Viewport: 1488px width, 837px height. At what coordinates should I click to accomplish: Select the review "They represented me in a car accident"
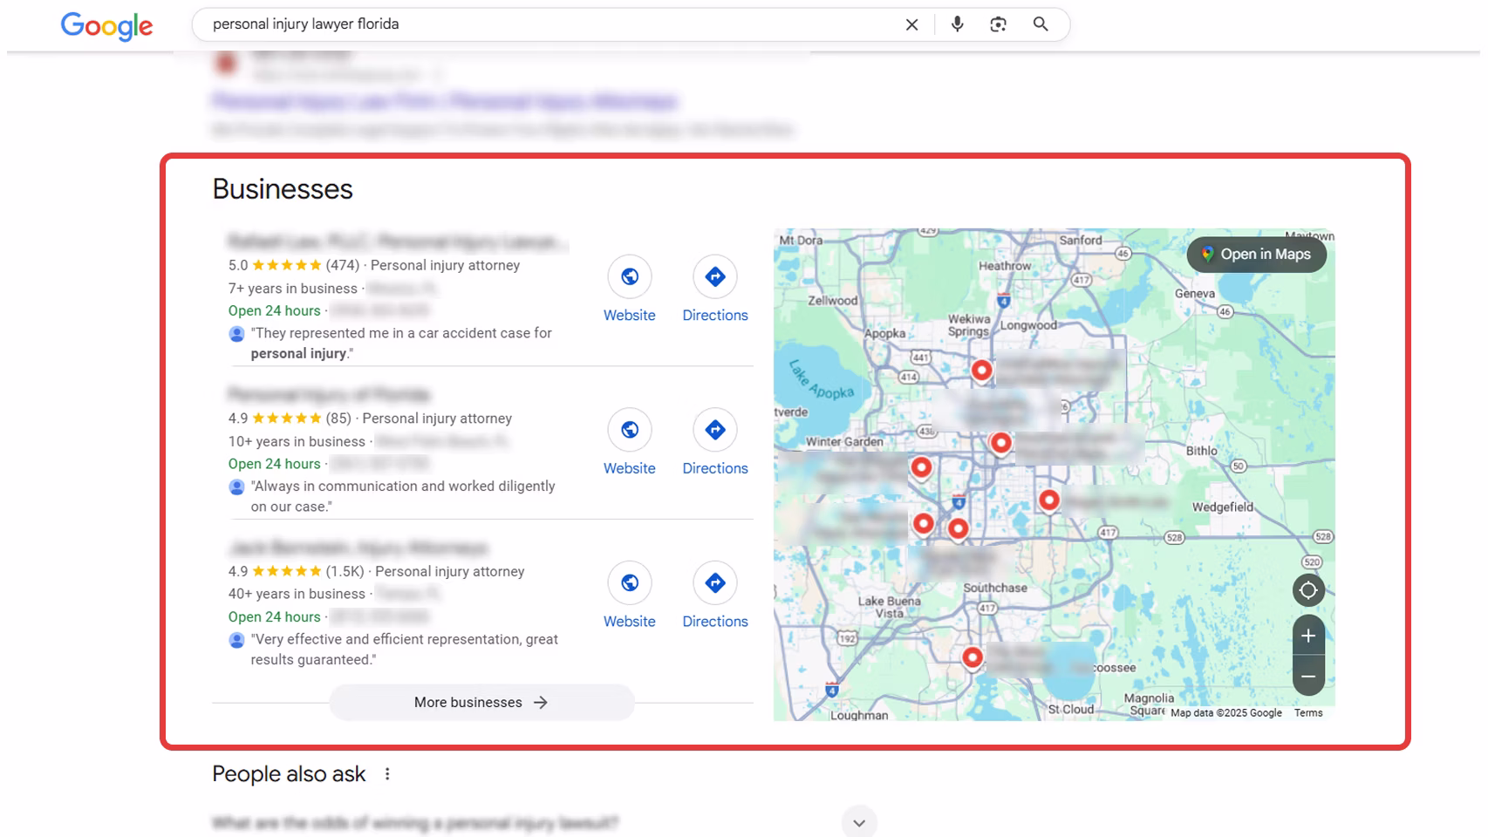coord(401,344)
